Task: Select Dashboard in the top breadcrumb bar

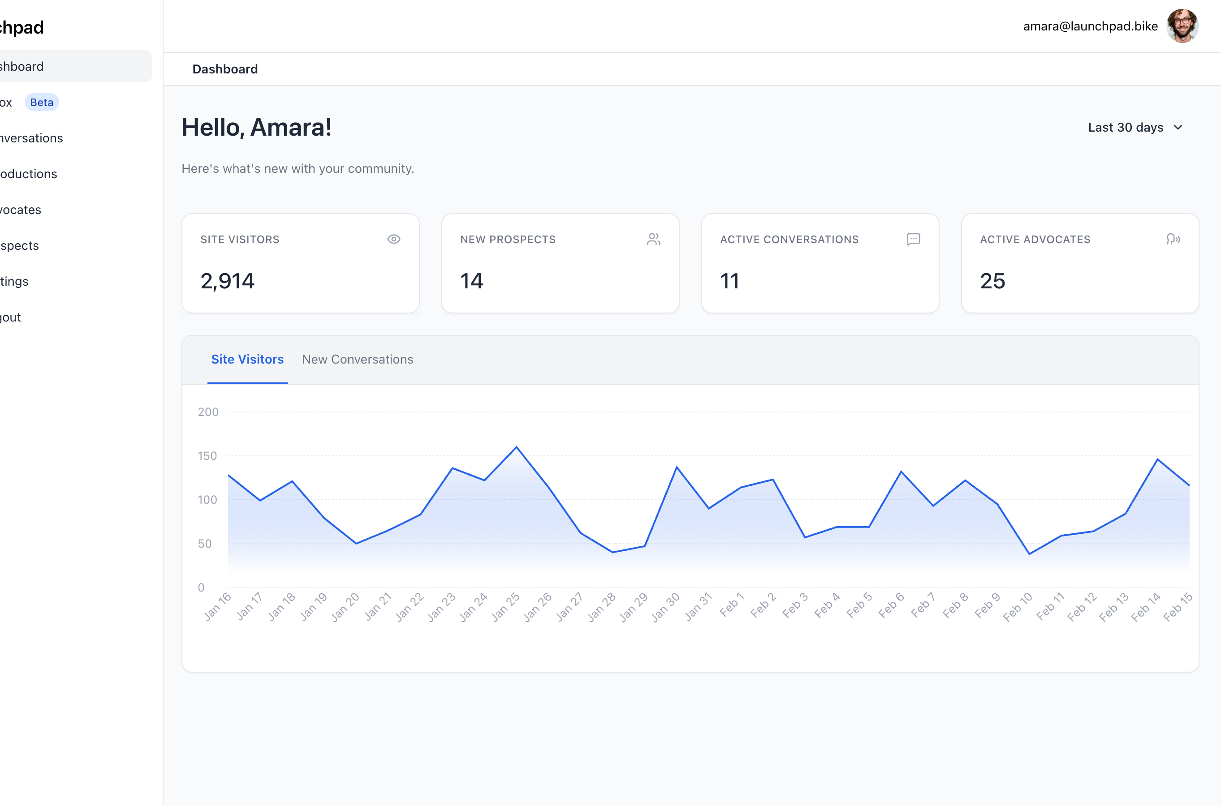Action: [x=225, y=69]
